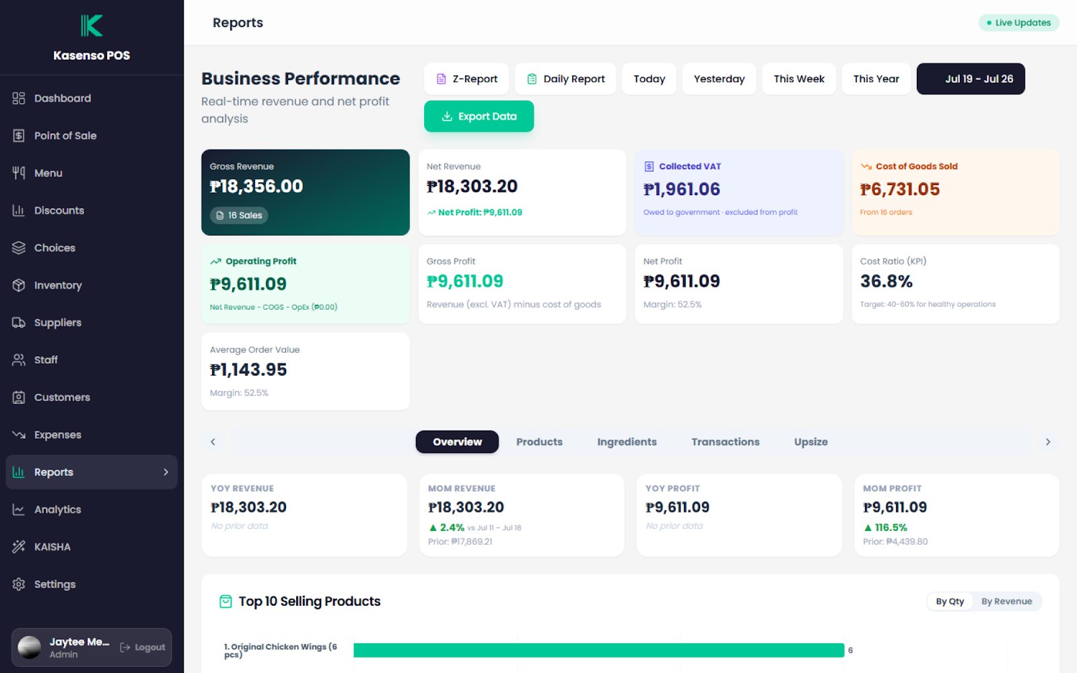
Task: Show This Year's performance
Action: pos(876,79)
